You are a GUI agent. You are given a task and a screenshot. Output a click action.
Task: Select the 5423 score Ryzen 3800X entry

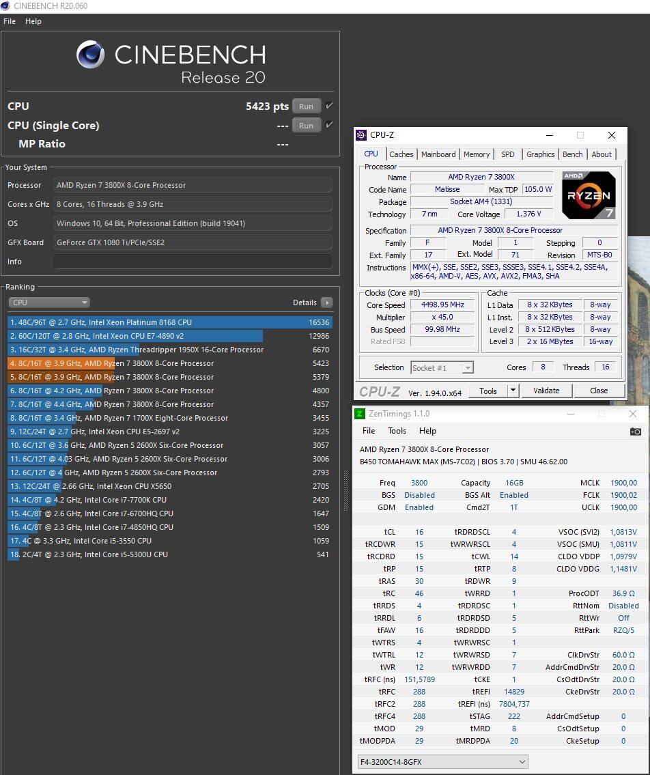(170, 363)
